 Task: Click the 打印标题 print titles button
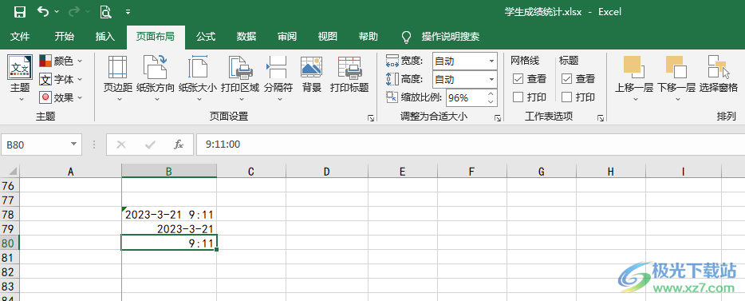click(x=349, y=73)
